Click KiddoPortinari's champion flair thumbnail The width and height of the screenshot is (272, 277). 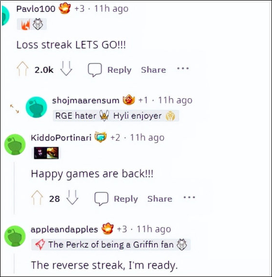click(46, 153)
